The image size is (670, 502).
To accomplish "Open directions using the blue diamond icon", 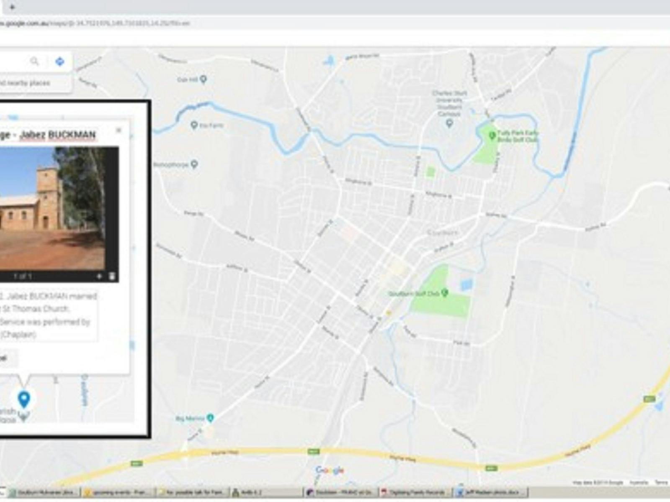I will [60, 61].
